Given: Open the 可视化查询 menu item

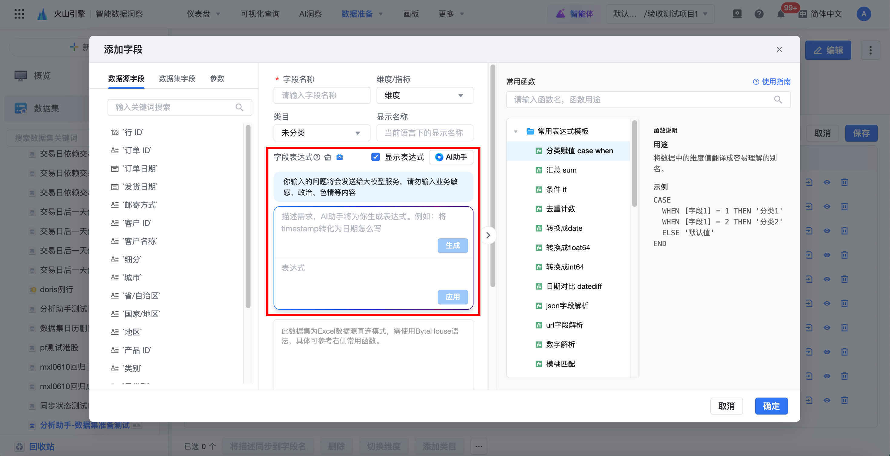Looking at the screenshot, I should coord(260,14).
